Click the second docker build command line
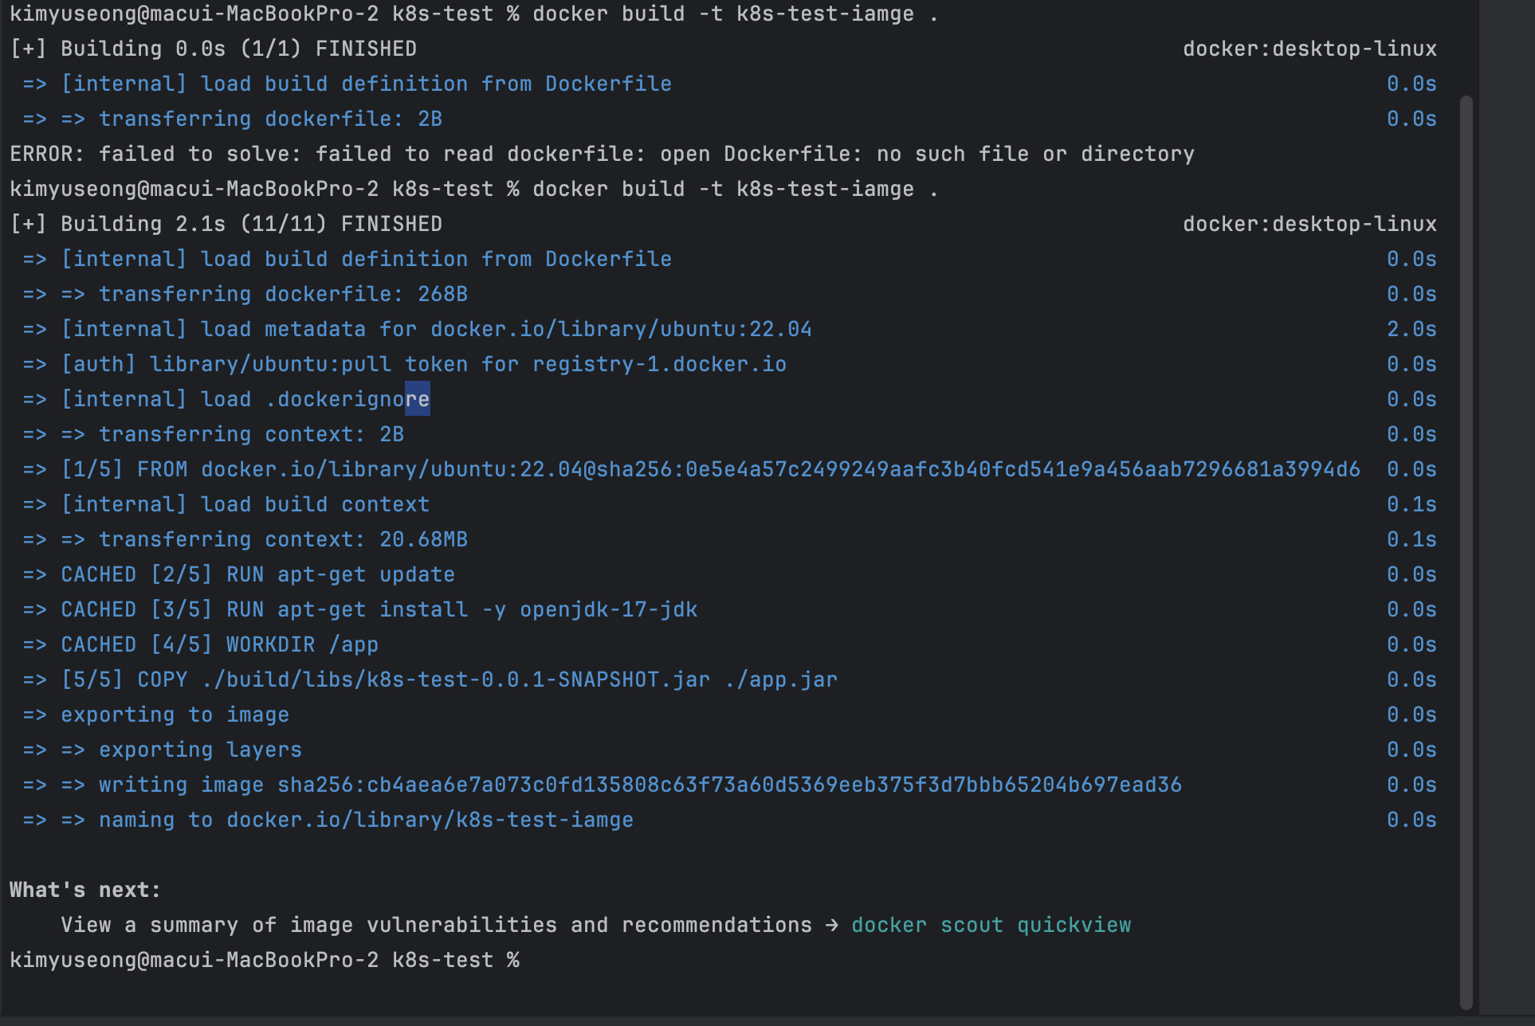1535x1026 pixels. (474, 189)
